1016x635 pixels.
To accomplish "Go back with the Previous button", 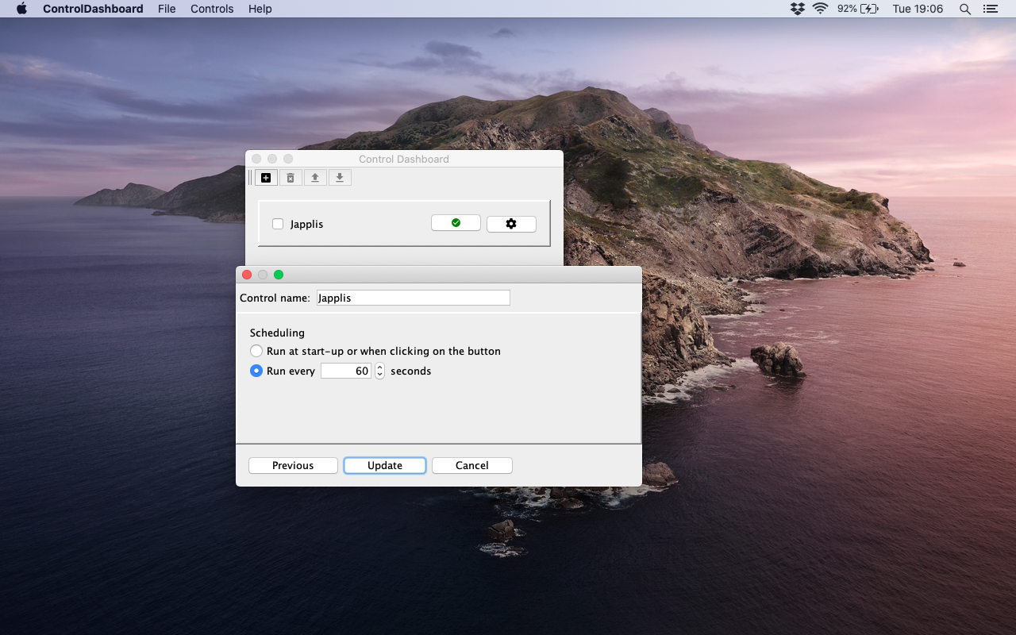I will coord(293,465).
